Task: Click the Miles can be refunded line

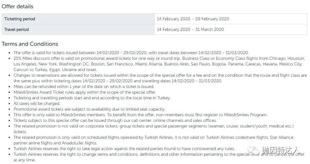Action: (x=84, y=87)
